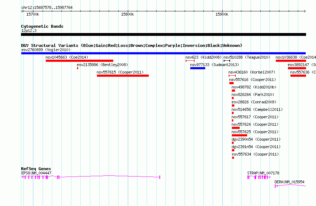Click the dgv2391n54 (Cooper2011) label text
The height and width of the screenshot is (206, 316).
pos(256,147)
